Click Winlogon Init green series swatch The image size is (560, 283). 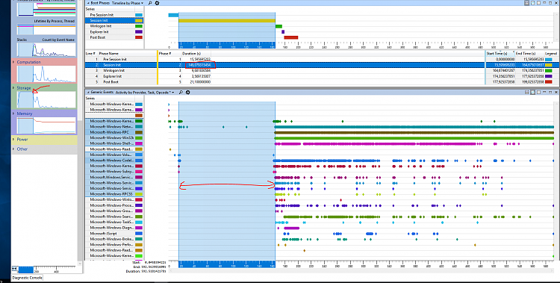139,26
